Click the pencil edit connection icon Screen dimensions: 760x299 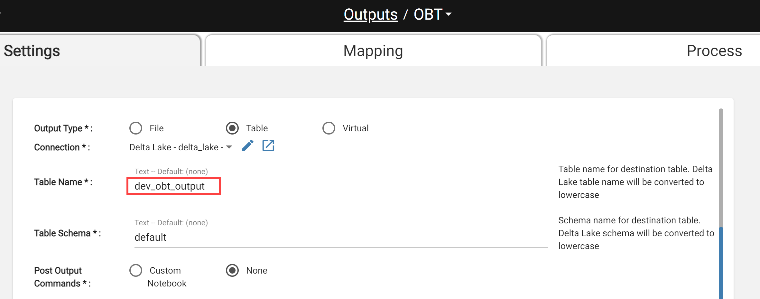pyautogui.click(x=247, y=146)
